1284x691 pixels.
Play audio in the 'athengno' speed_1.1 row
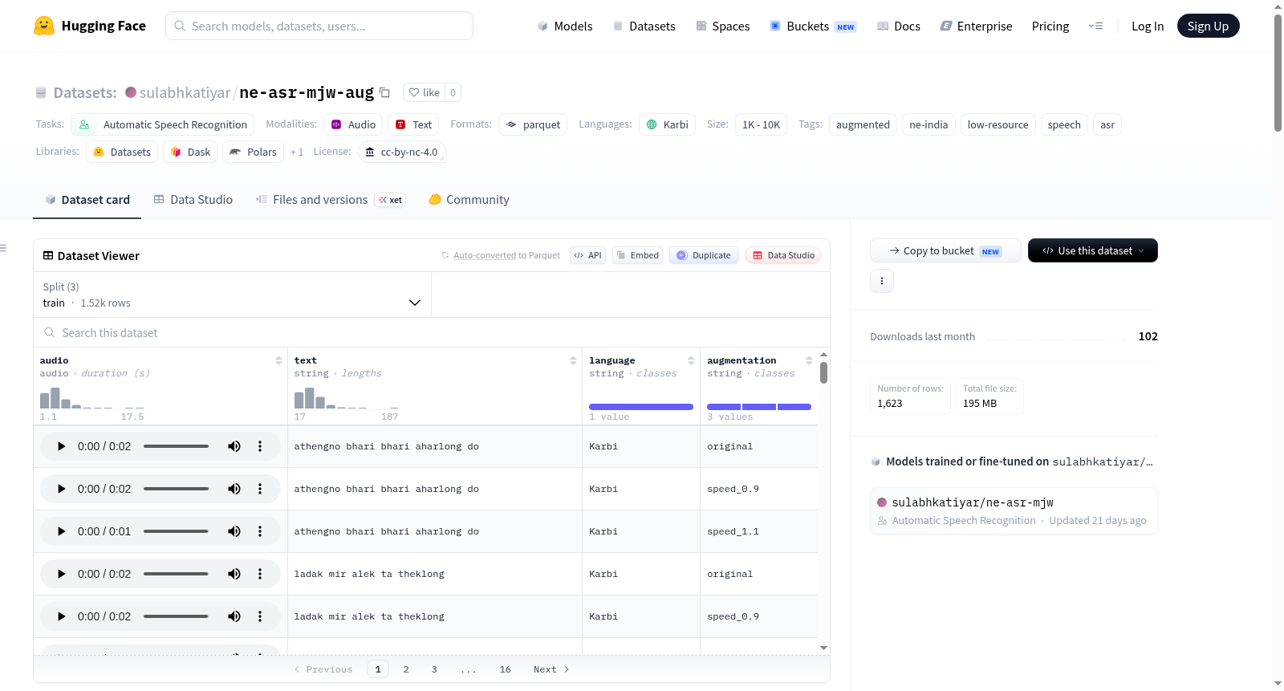pos(62,531)
